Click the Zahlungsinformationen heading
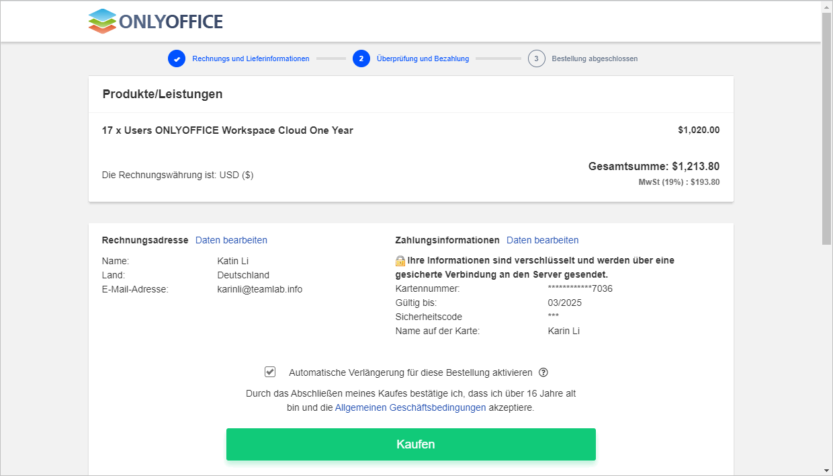The height and width of the screenshot is (476, 833). pyautogui.click(x=447, y=240)
